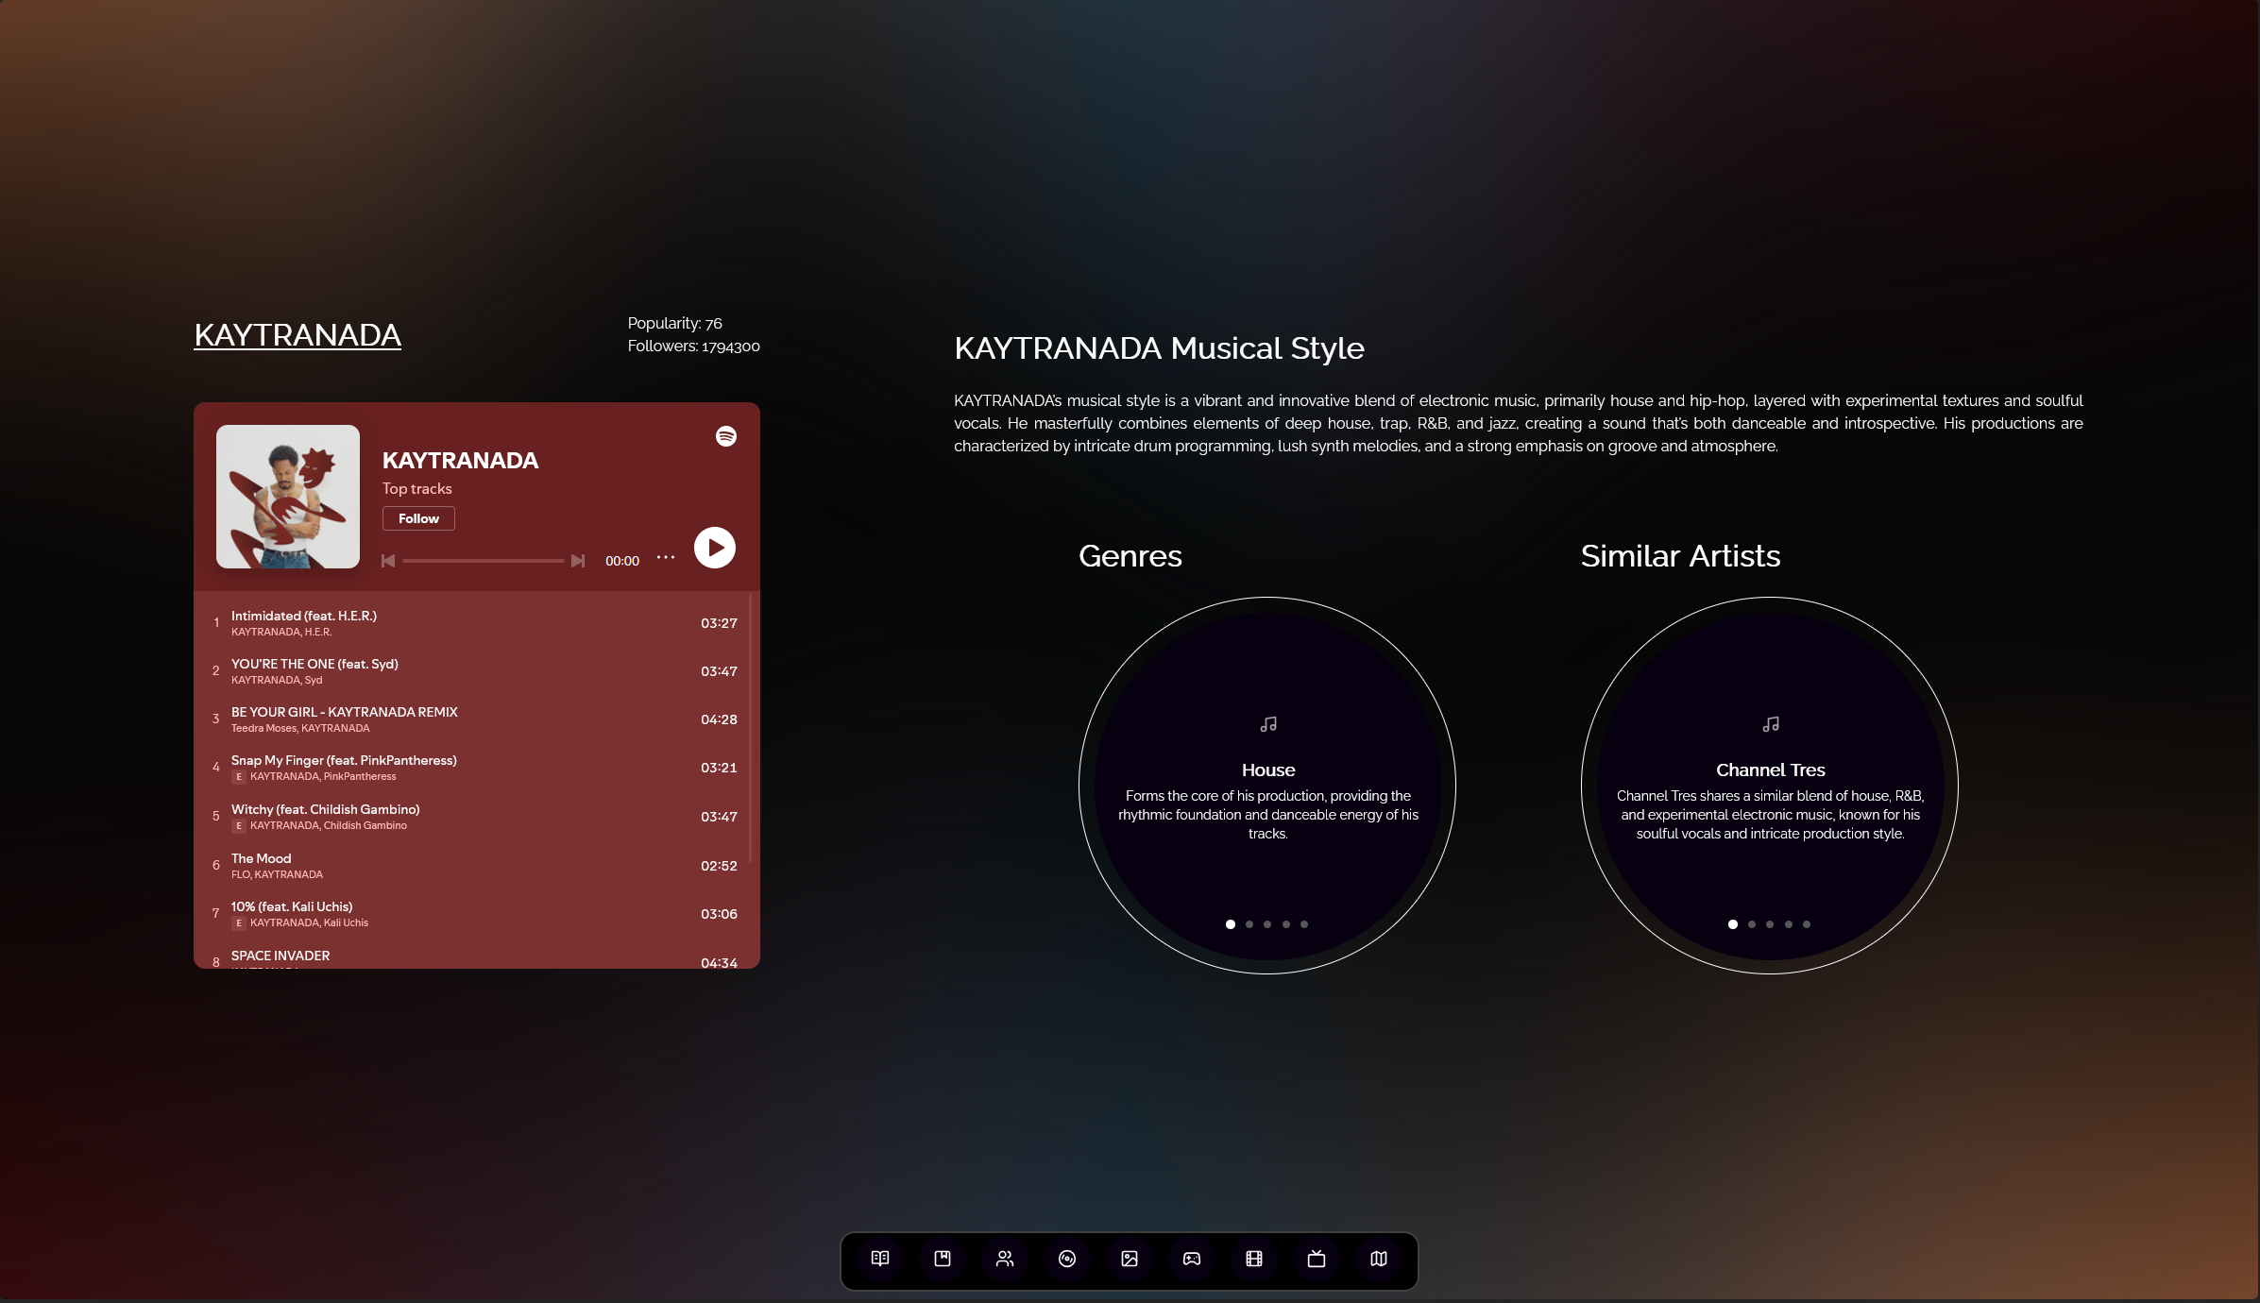Image resolution: width=2260 pixels, height=1303 pixels.
Task: Open the image gallery icon in dock
Action: click(x=1130, y=1259)
